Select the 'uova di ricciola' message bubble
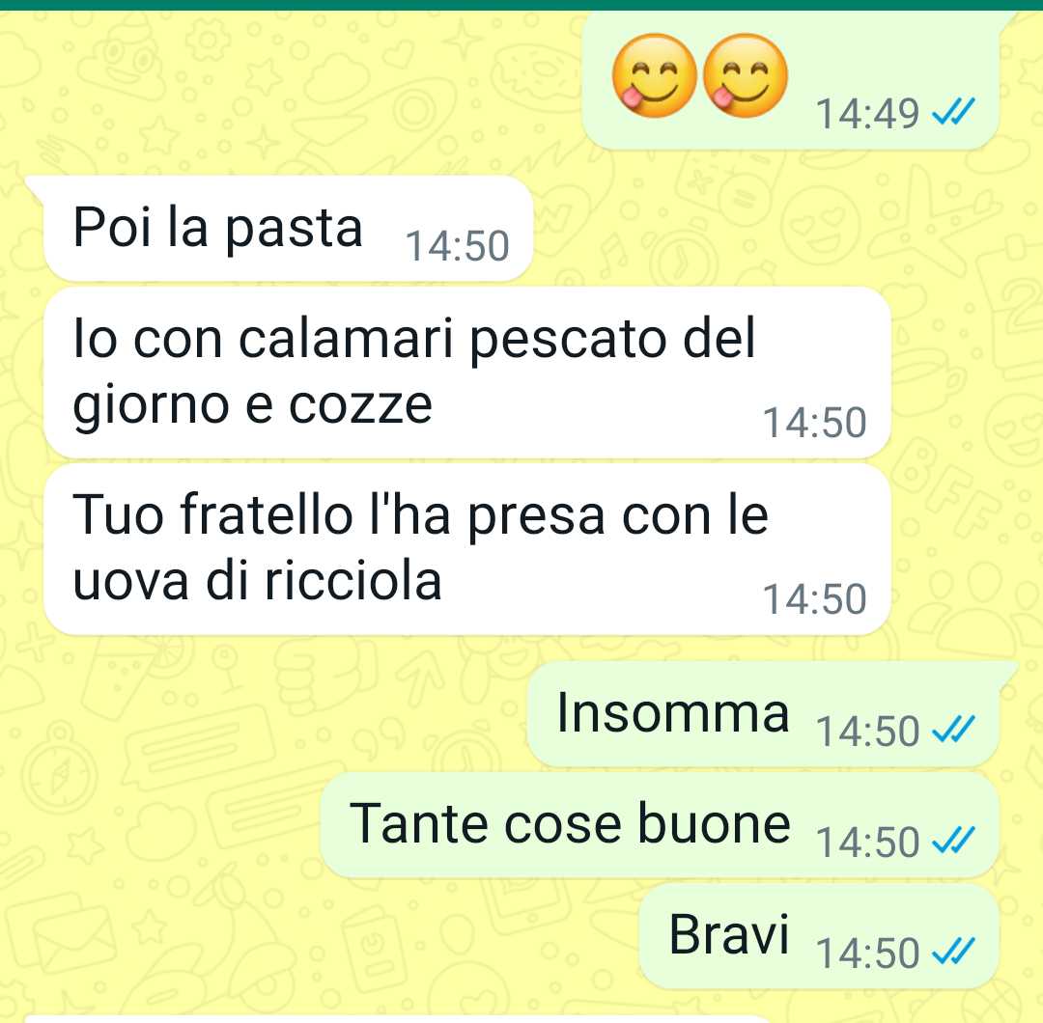The height and width of the screenshot is (1023, 1043). (x=467, y=549)
